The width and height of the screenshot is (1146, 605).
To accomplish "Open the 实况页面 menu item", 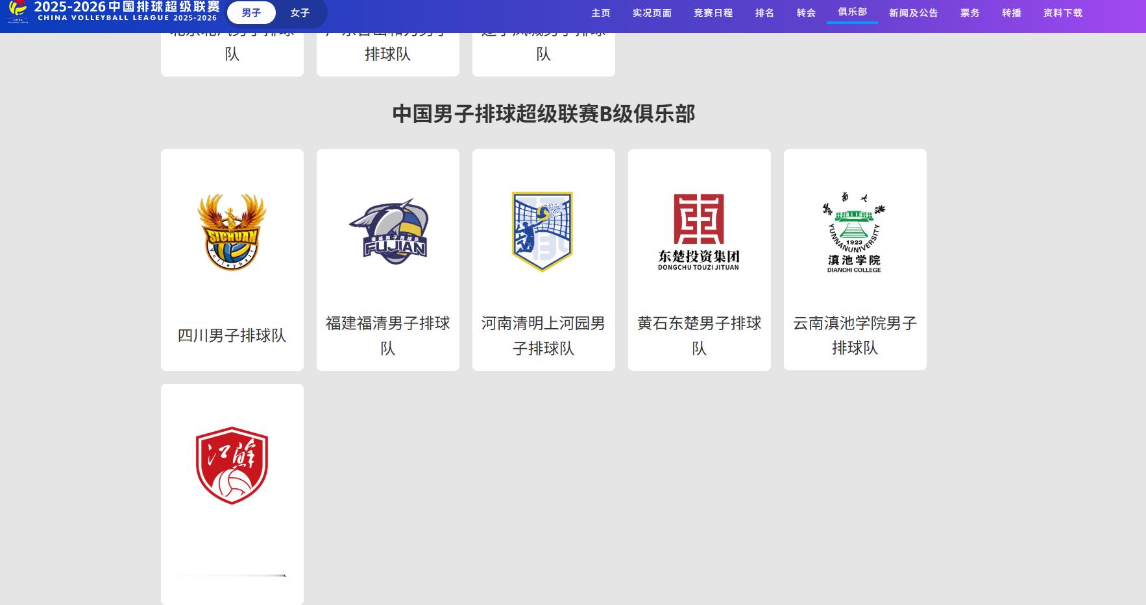I will (x=652, y=13).
